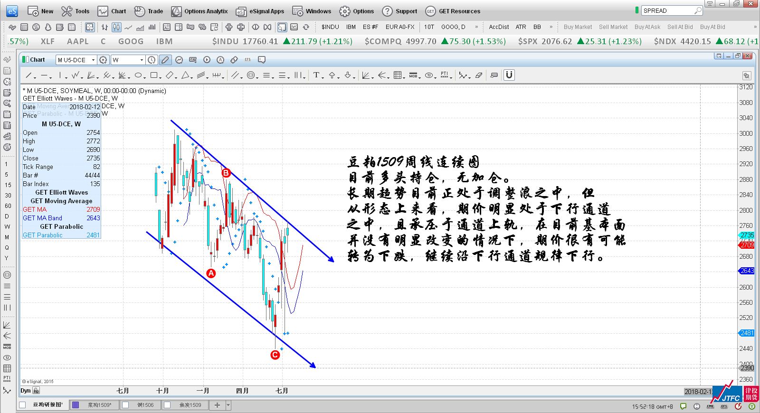
Task: Open the Options Analytix menu
Action: coord(199,11)
